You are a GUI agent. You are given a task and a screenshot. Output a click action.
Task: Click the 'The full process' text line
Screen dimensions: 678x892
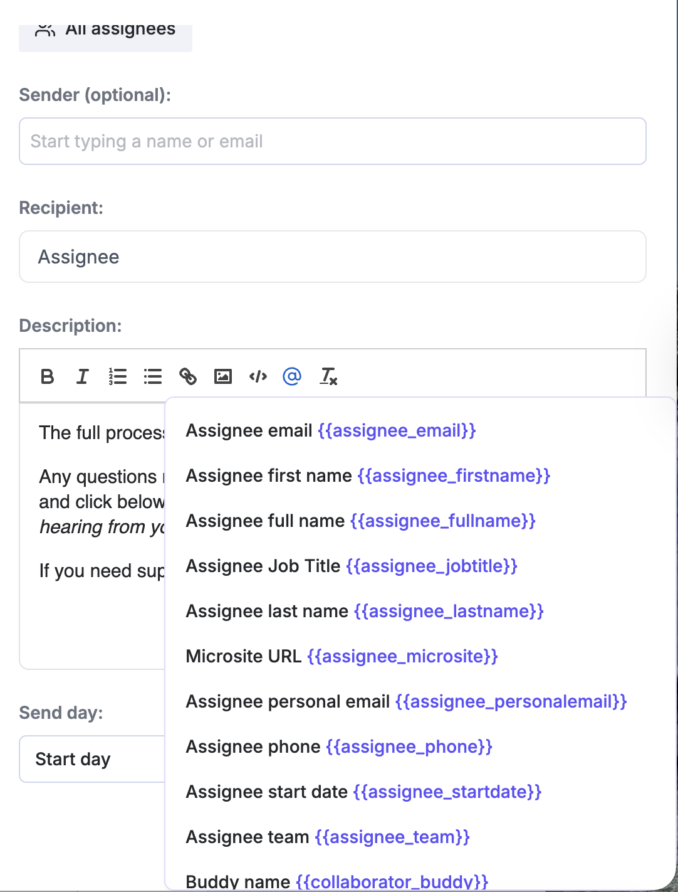tap(102, 433)
